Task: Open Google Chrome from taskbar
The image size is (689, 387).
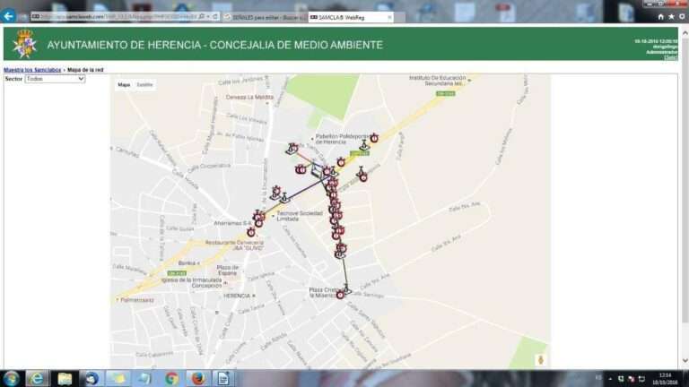Action: pyautogui.click(x=171, y=378)
